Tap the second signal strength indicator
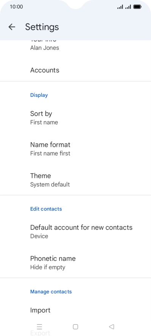The width and height of the screenshot is (151, 336). (x=128, y=7)
